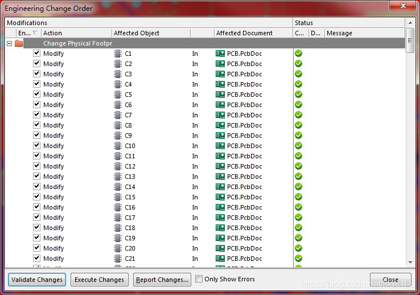Sort by the Enable column header
Viewport: 420px width, 295px height.
point(28,33)
